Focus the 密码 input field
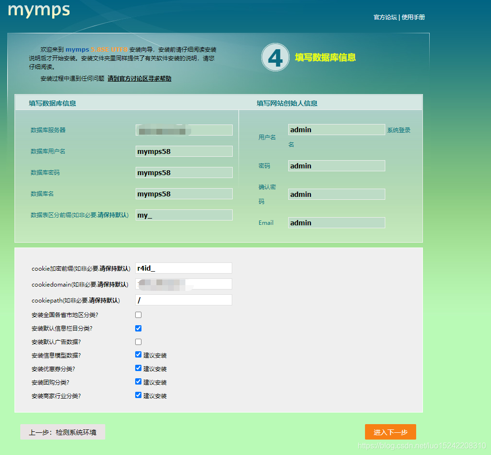This screenshot has width=491, height=455. (x=337, y=166)
